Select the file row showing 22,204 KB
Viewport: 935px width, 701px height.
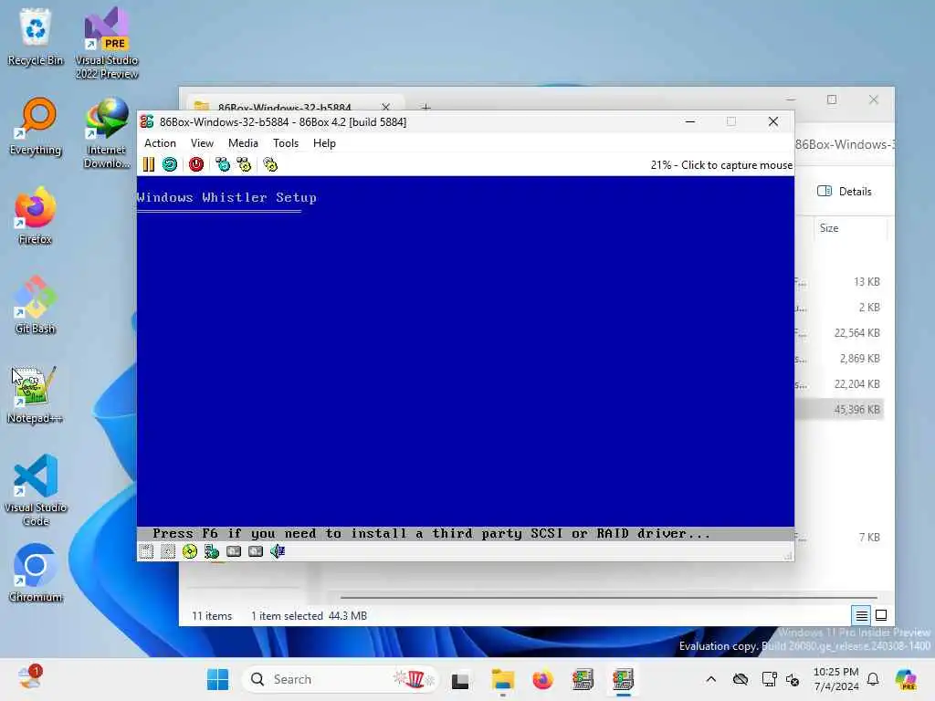pos(838,384)
